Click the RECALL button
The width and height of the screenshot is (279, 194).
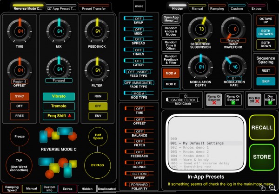pos(262,127)
